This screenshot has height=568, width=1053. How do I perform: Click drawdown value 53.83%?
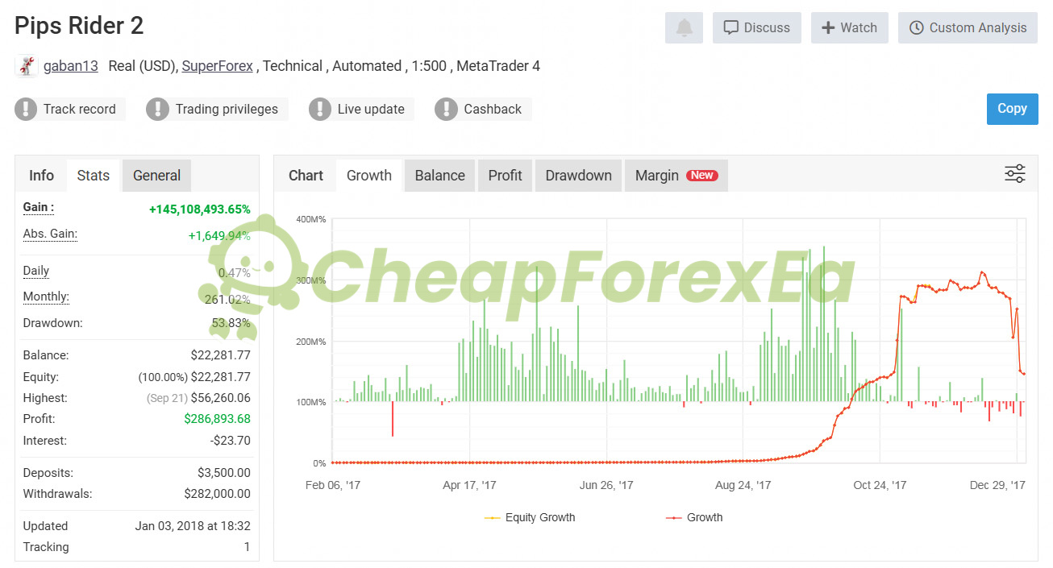[x=231, y=323]
